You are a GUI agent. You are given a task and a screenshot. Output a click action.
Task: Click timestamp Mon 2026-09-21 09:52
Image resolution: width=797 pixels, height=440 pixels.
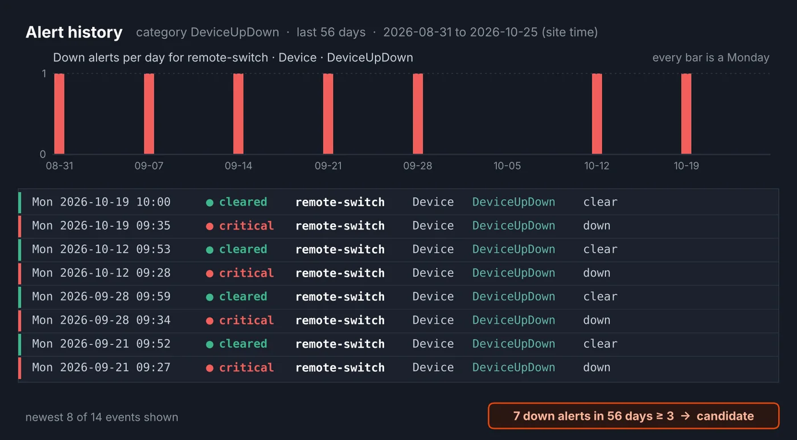tap(101, 344)
